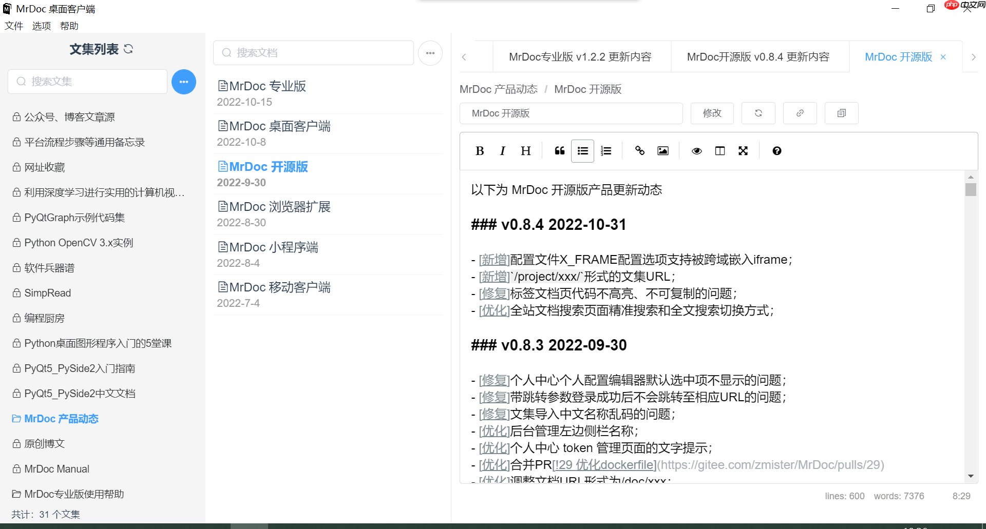Screen dimensions: 986x529
Task: Toggle the unordered list formatting
Action: click(x=582, y=151)
